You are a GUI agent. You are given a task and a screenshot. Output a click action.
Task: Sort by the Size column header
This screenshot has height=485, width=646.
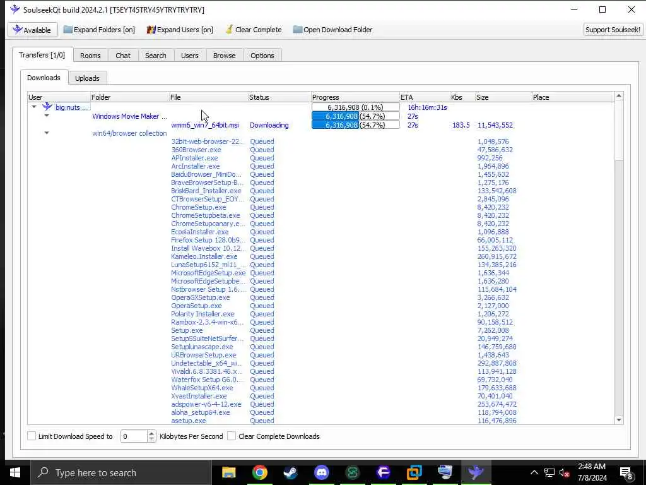click(503, 97)
